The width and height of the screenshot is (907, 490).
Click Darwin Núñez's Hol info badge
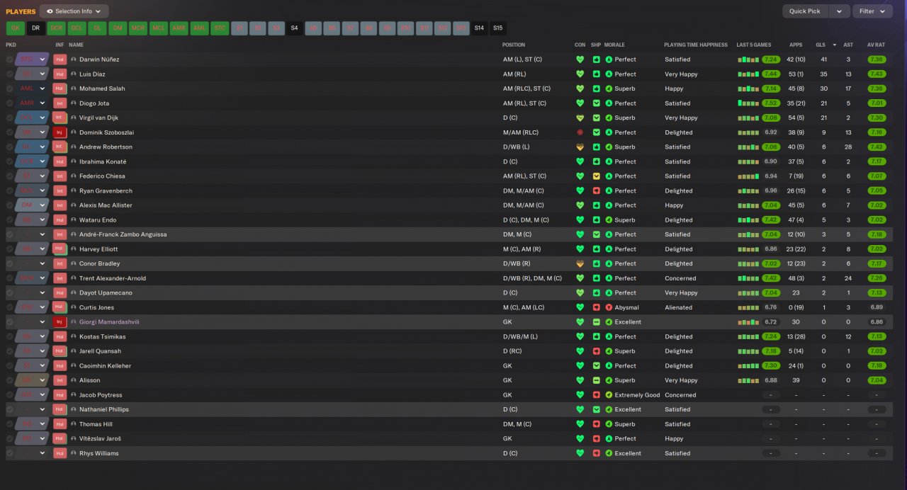click(x=60, y=59)
